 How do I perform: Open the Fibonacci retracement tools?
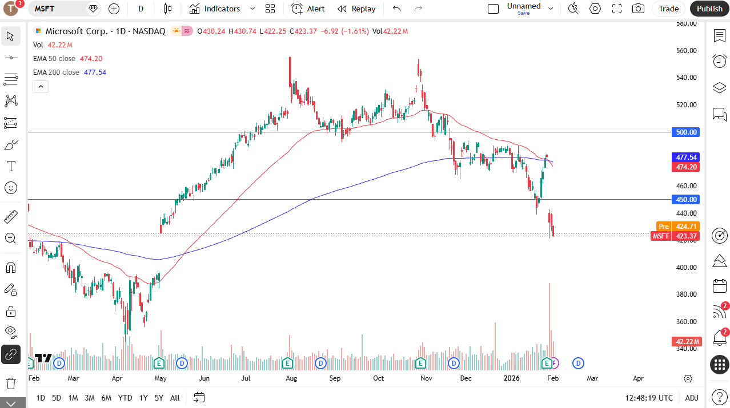click(10, 79)
